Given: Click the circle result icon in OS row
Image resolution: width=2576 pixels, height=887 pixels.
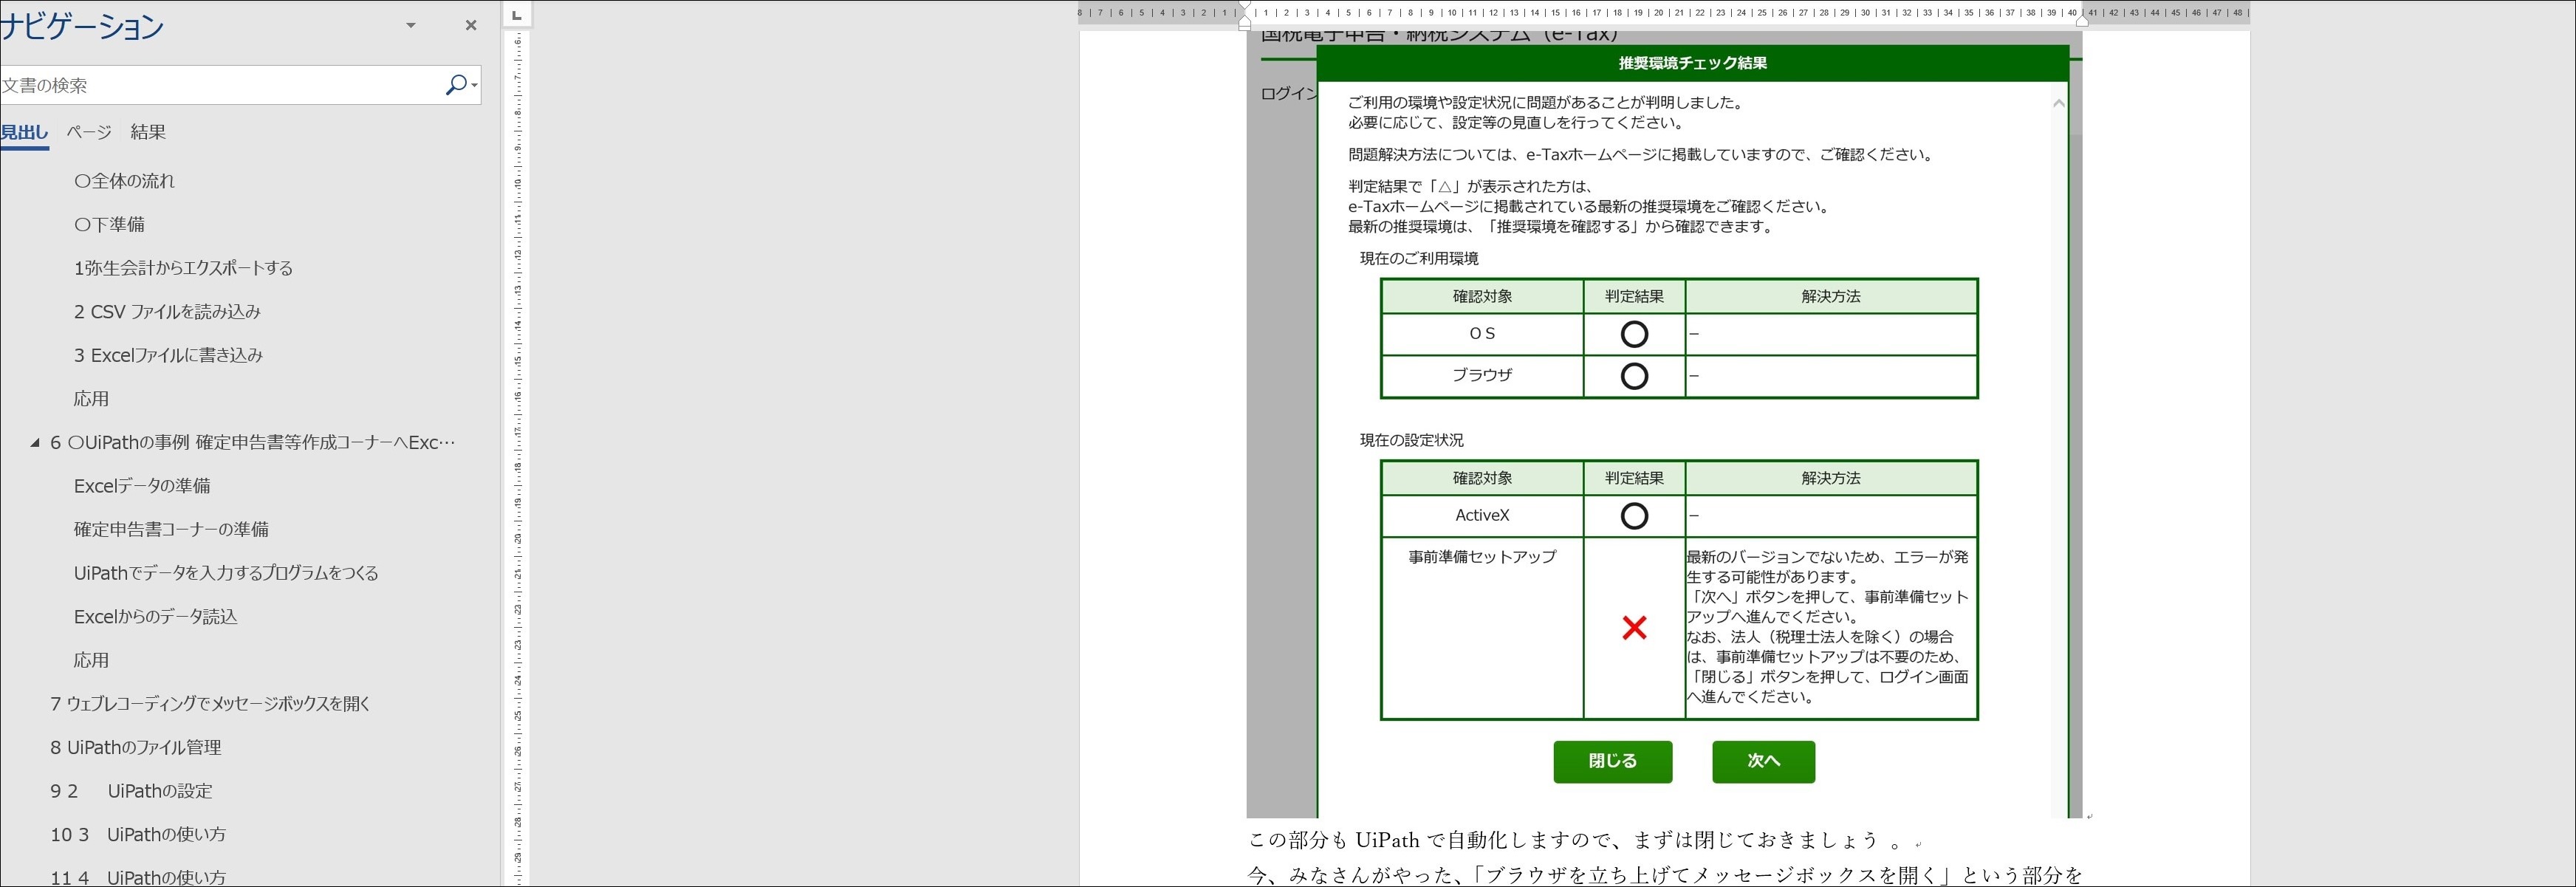Looking at the screenshot, I should [1634, 334].
